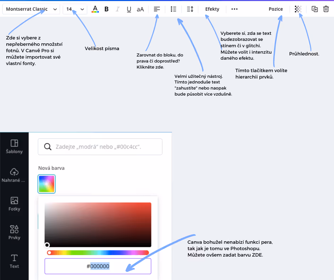Toggle underline formatting
The image size is (334, 280).
coord(129,9)
